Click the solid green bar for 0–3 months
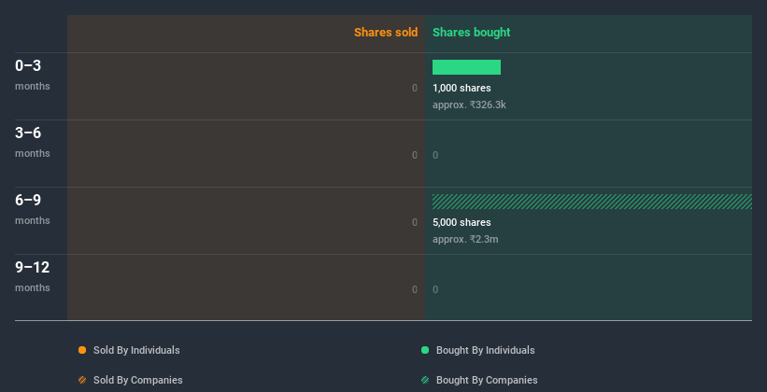Screen dimensions: 767x392 pos(466,67)
